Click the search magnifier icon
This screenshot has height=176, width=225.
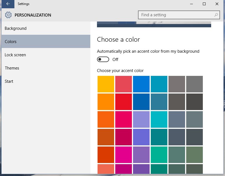[x=216, y=15]
